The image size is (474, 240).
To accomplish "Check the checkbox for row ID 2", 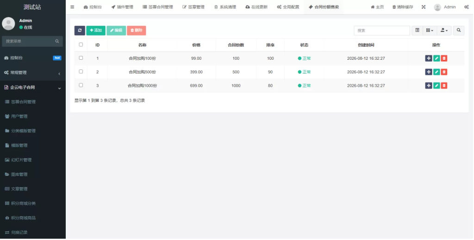I will click(81, 71).
